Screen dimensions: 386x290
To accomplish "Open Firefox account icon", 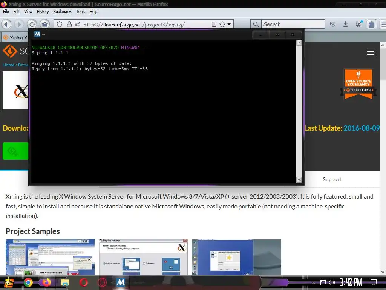I will coord(359,24).
